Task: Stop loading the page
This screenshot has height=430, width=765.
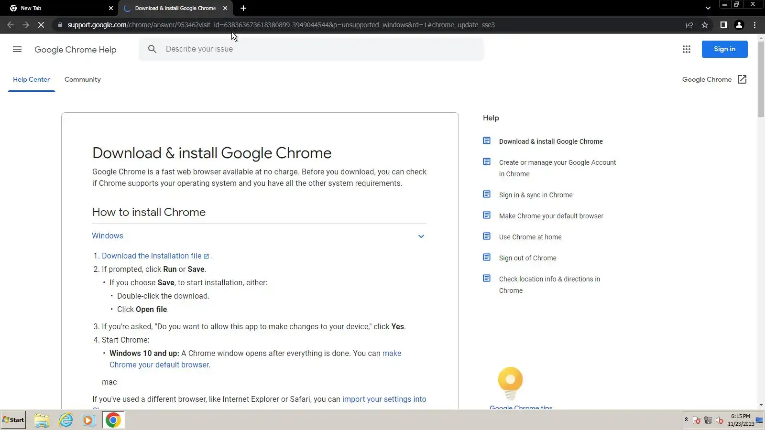Action: pyautogui.click(x=41, y=25)
